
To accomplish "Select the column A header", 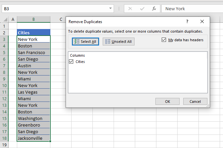I will (13, 19).
